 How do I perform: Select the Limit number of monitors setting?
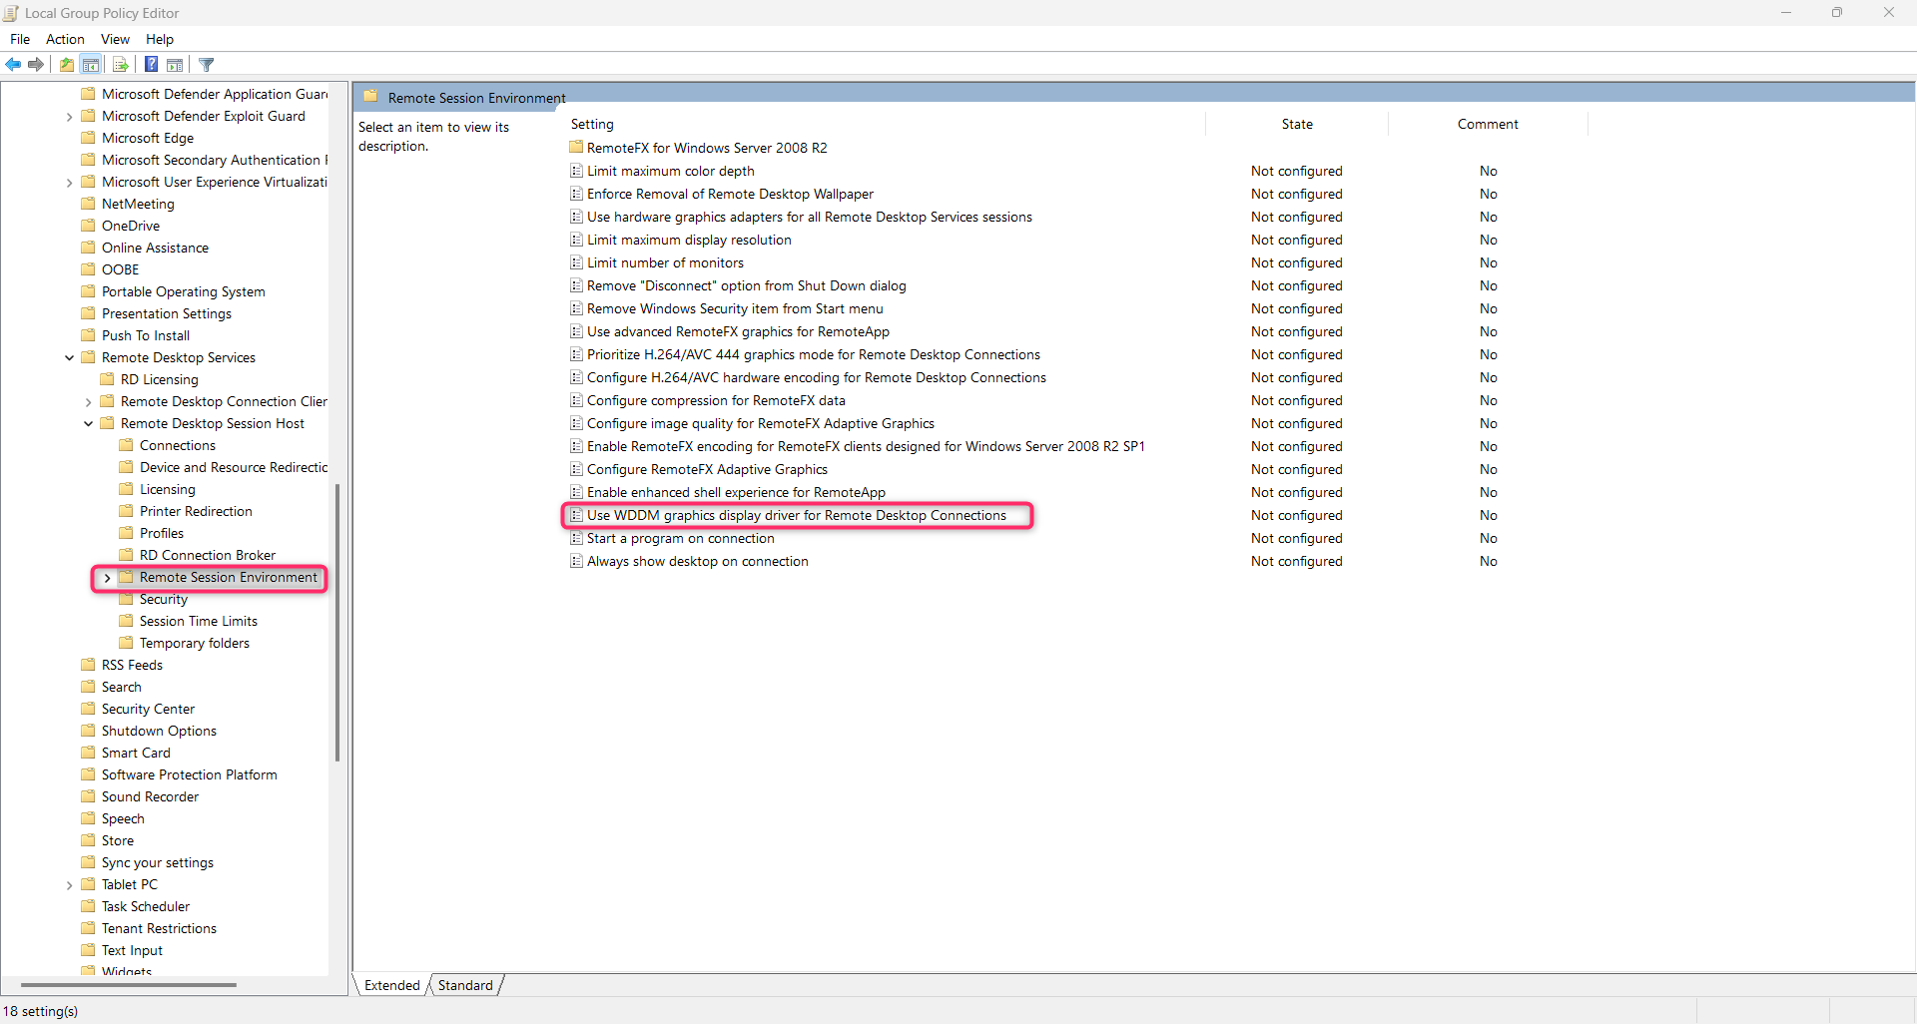(665, 262)
